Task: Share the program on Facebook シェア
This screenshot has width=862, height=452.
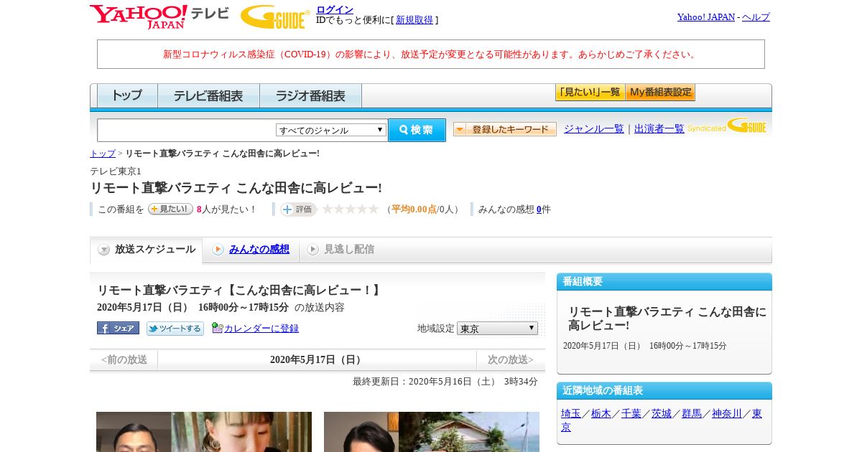Action: click(x=118, y=328)
